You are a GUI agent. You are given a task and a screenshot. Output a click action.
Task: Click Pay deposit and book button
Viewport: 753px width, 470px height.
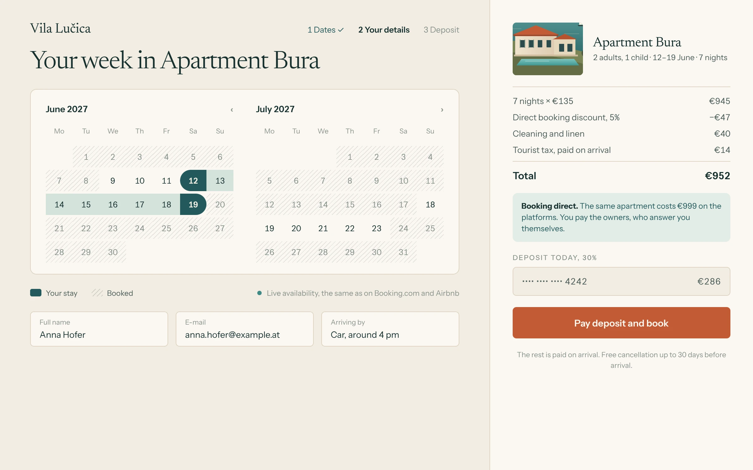point(621,323)
